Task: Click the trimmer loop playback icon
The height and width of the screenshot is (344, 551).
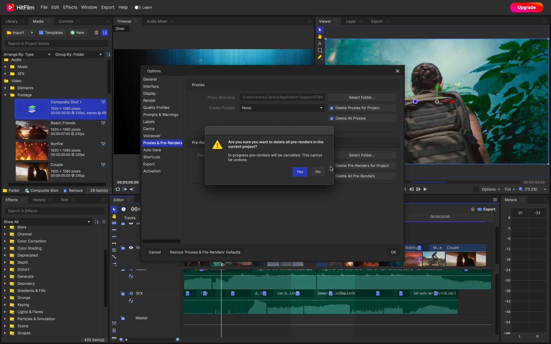Action: 118,189
